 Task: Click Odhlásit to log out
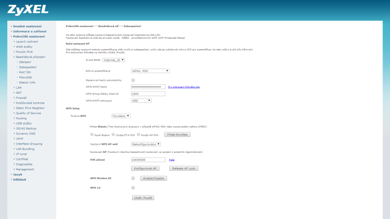20,179
